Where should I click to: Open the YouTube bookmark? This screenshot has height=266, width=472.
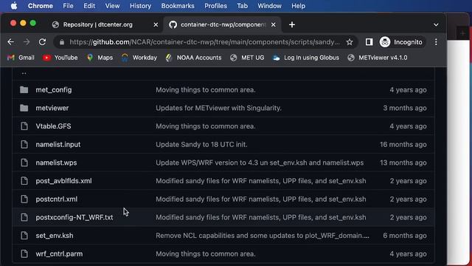(60, 58)
